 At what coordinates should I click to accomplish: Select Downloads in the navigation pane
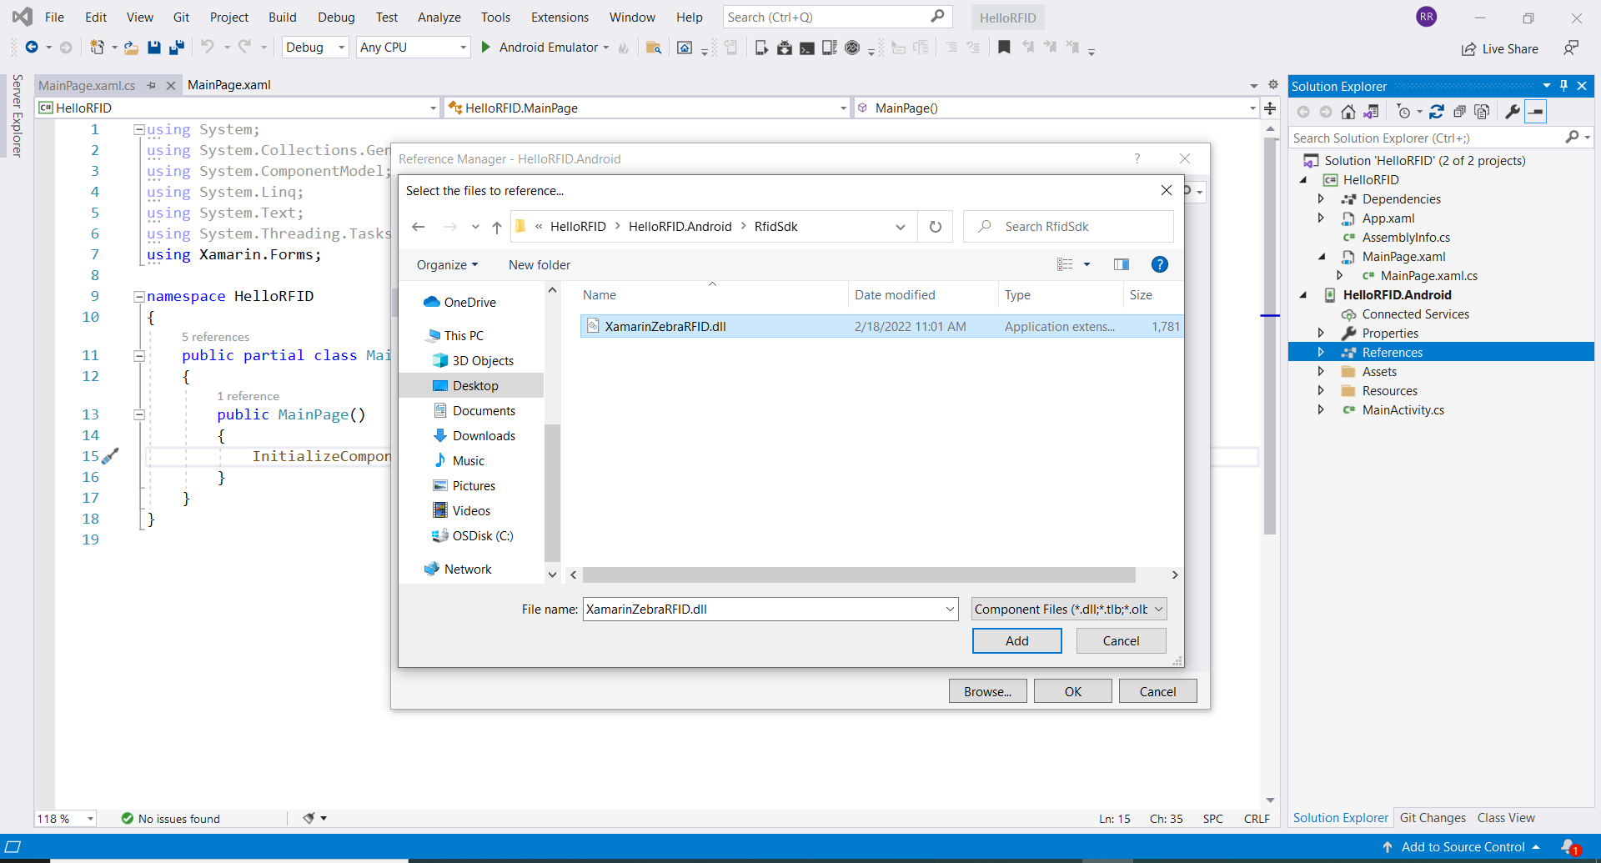484,436
